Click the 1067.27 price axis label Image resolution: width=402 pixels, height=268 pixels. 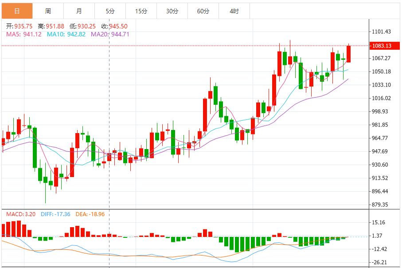pyautogui.click(x=381, y=58)
